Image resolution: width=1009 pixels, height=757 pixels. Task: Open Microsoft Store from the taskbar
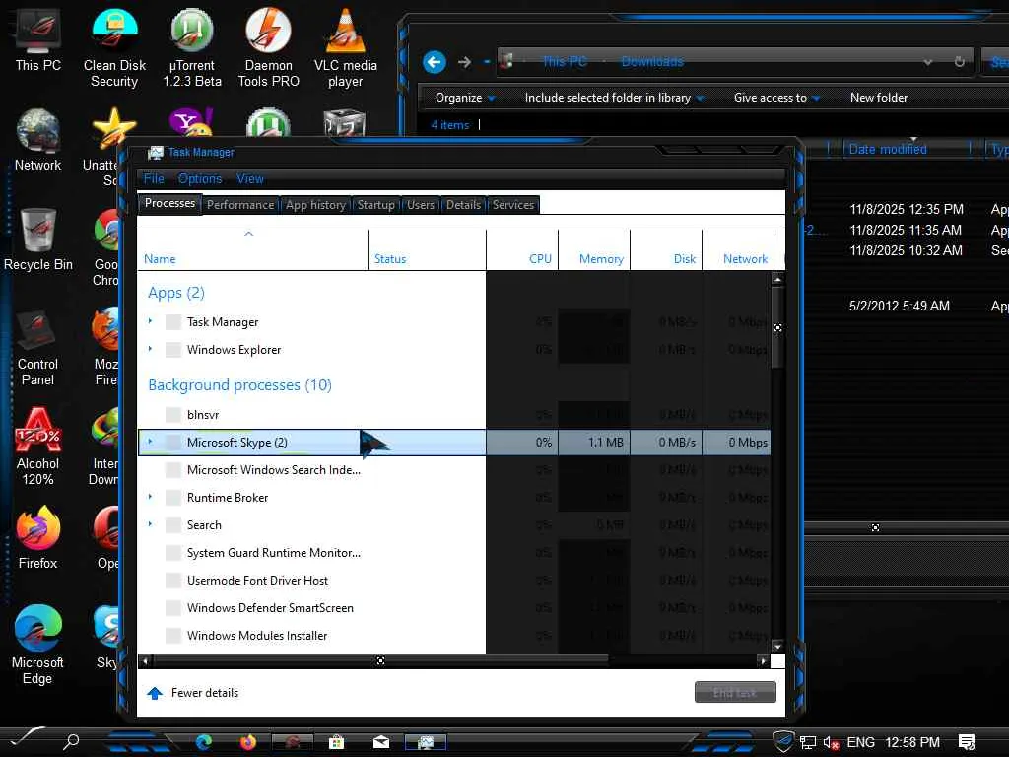tap(336, 742)
